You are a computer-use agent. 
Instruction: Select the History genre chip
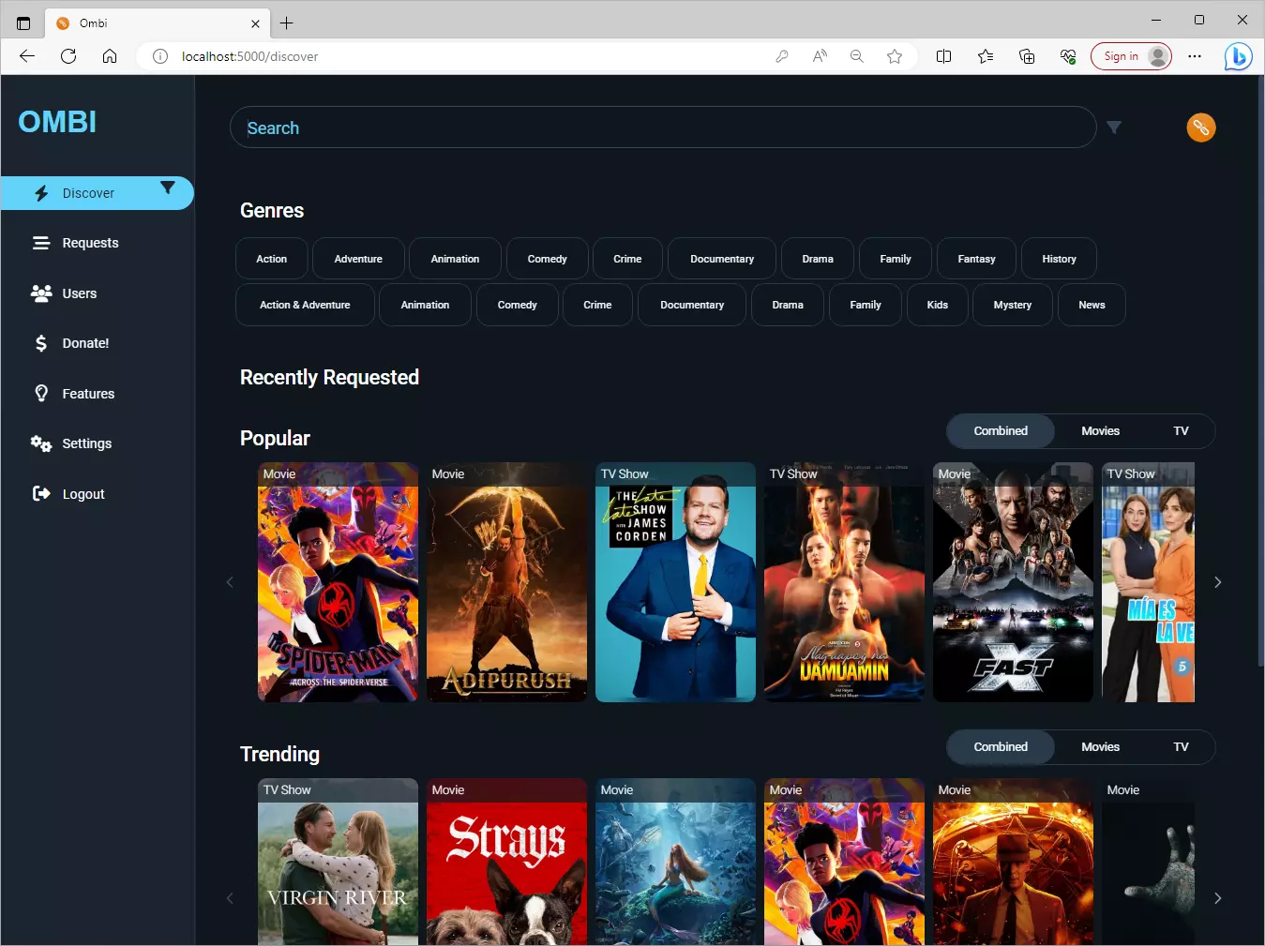coord(1059,259)
